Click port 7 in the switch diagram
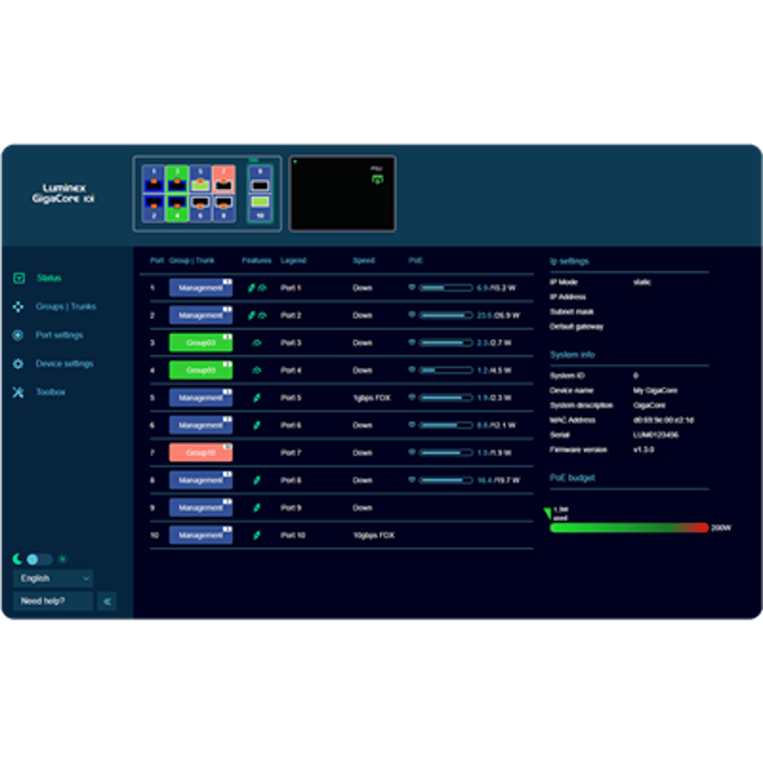 [223, 179]
